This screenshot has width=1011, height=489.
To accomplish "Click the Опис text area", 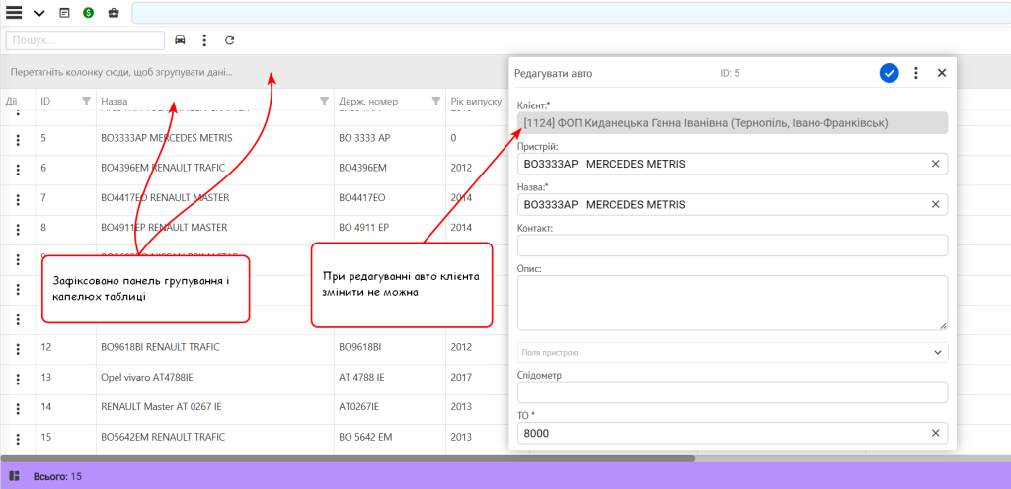I will click(x=733, y=303).
